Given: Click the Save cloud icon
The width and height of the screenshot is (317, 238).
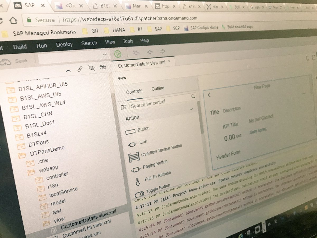Looking at the screenshot, I should coord(5,62).
